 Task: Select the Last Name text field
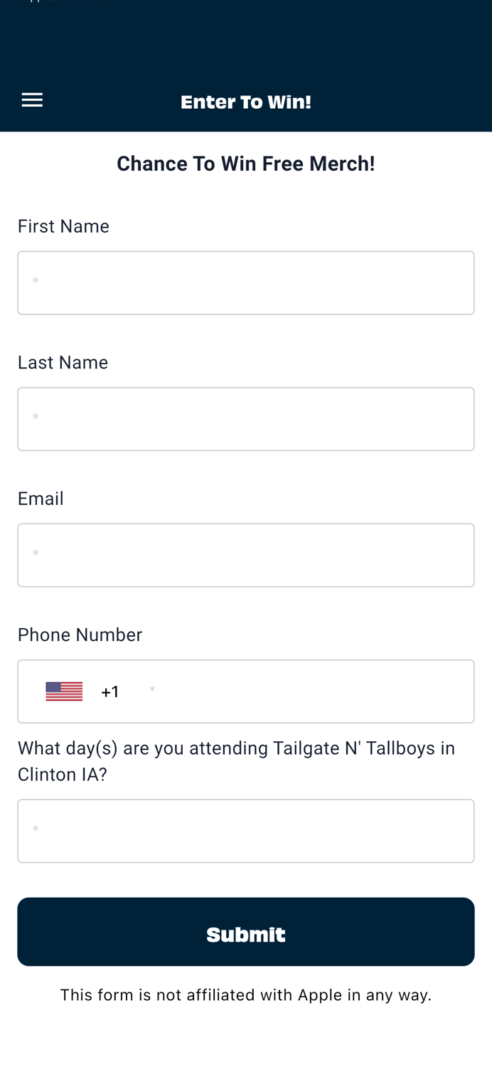(x=245, y=418)
